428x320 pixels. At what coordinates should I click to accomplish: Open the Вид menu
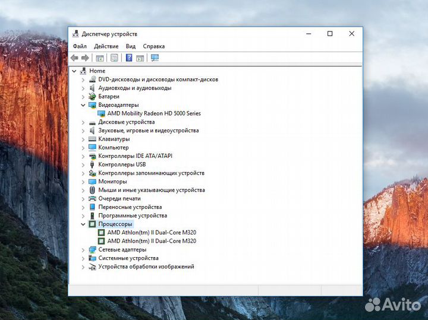[x=131, y=46]
